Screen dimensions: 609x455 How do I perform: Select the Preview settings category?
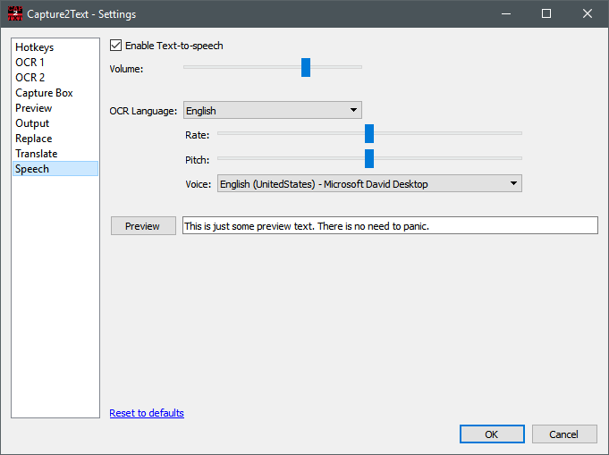click(33, 108)
